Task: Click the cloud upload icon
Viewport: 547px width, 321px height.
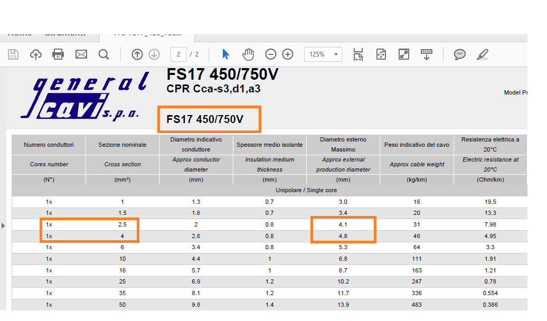Action: (35, 54)
